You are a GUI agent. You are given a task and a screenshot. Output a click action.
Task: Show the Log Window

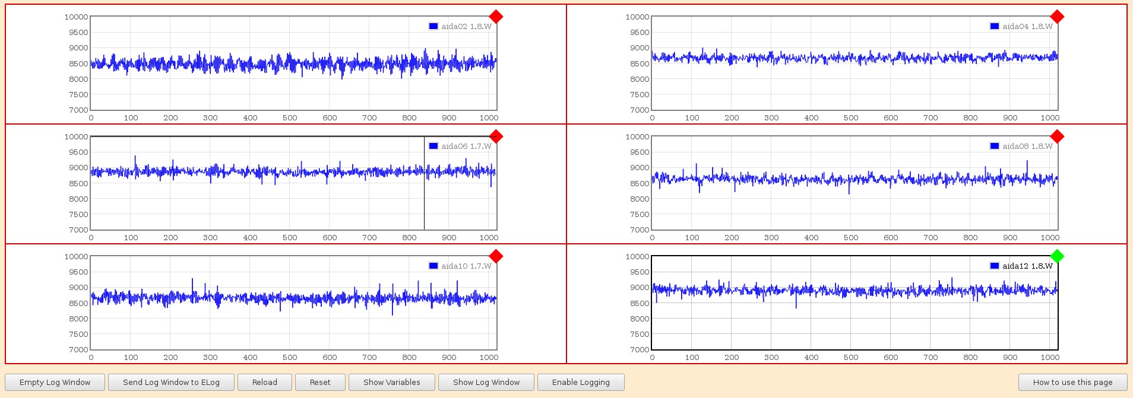(486, 382)
